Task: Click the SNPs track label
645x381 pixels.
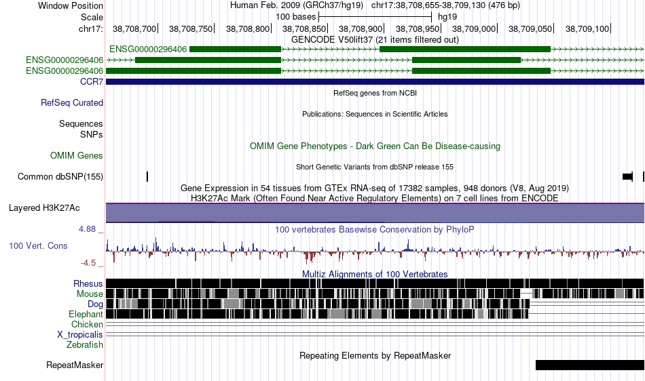Action: [x=92, y=134]
